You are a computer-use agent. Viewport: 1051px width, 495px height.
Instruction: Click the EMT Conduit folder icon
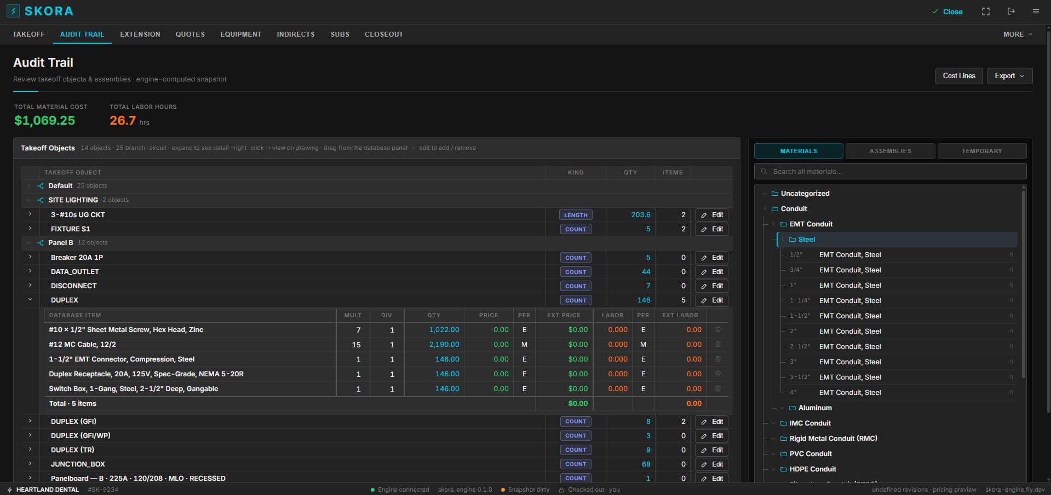point(784,224)
